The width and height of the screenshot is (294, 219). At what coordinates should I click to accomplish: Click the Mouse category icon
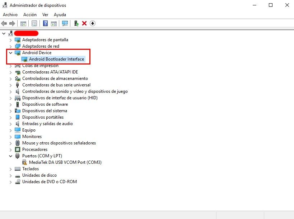tap(18, 143)
